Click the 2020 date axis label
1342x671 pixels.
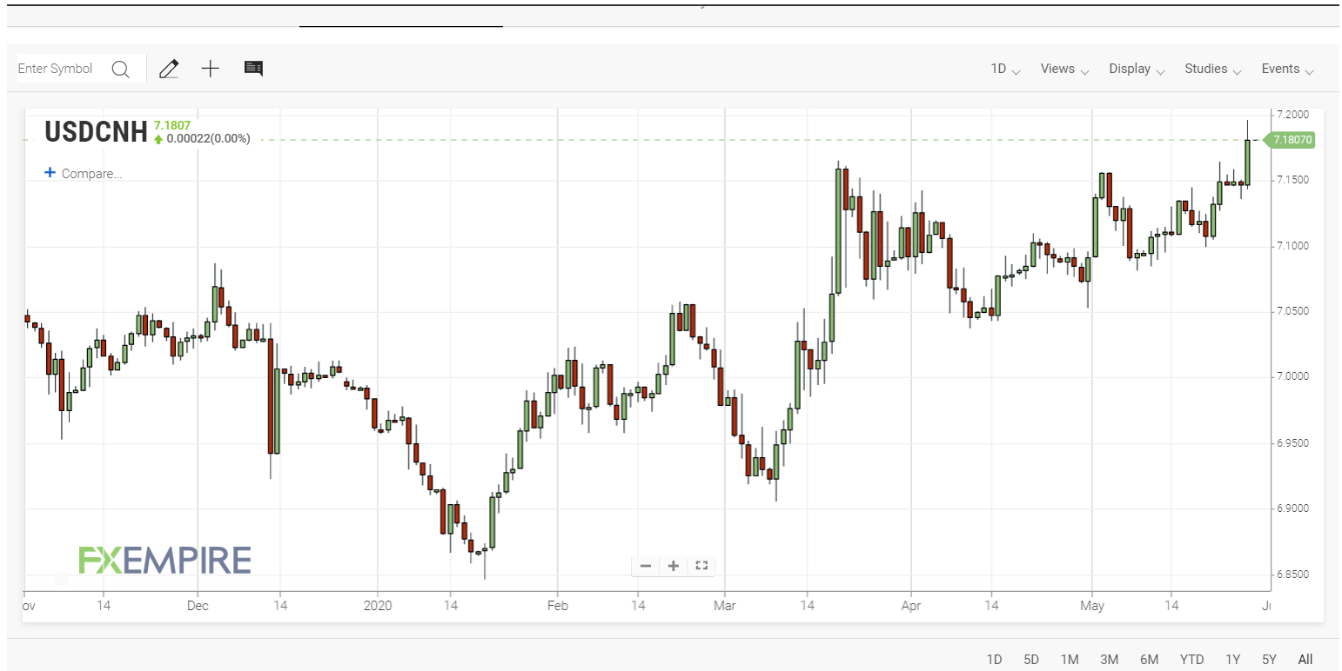point(378,605)
